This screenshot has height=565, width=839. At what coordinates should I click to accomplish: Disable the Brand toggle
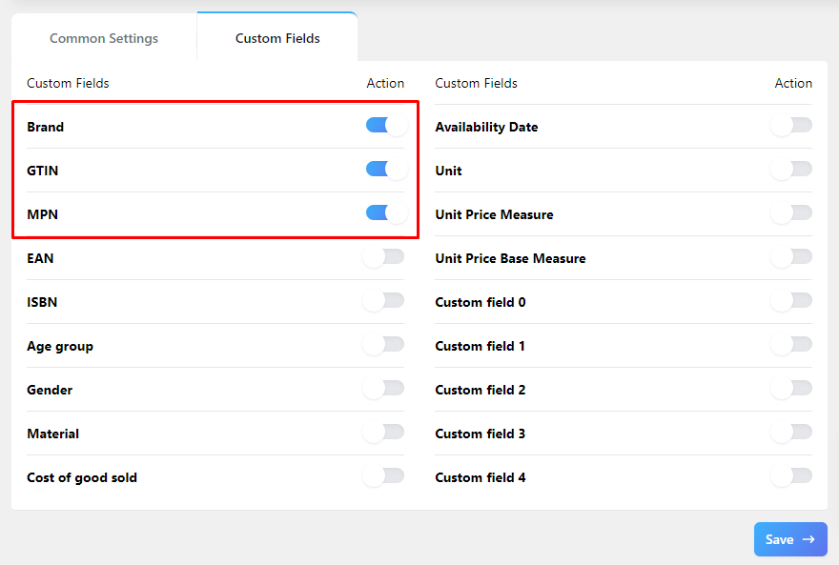(386, 125)
